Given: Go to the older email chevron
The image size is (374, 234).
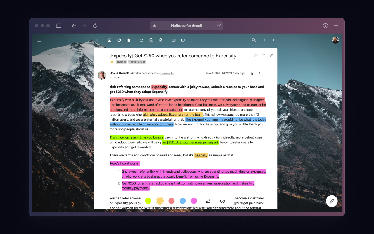Looking at the screenshot, I should (x=273, y=40).
